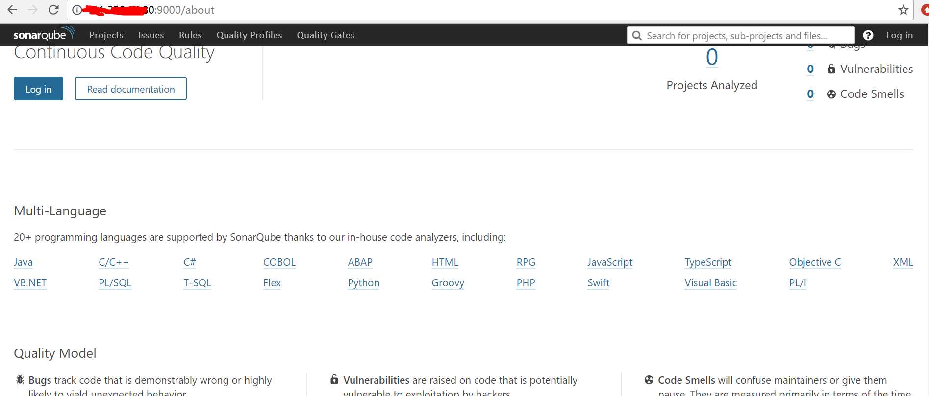Click the Code Smells count 0

pyautogui.click(x=810, y=94)
